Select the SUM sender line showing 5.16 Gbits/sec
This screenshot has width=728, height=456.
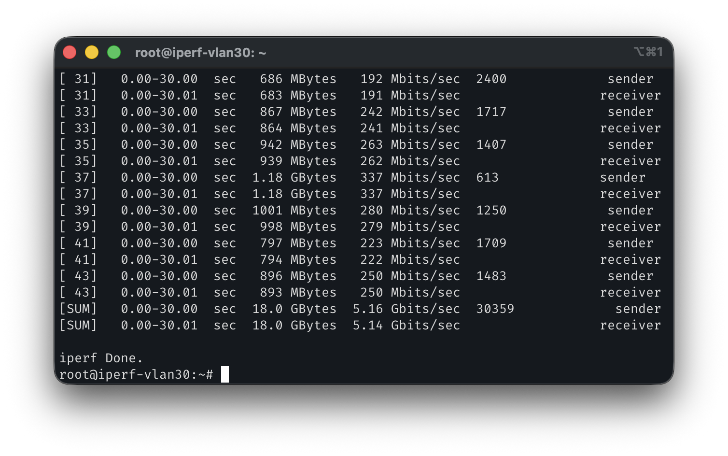[x=290, y=309]
